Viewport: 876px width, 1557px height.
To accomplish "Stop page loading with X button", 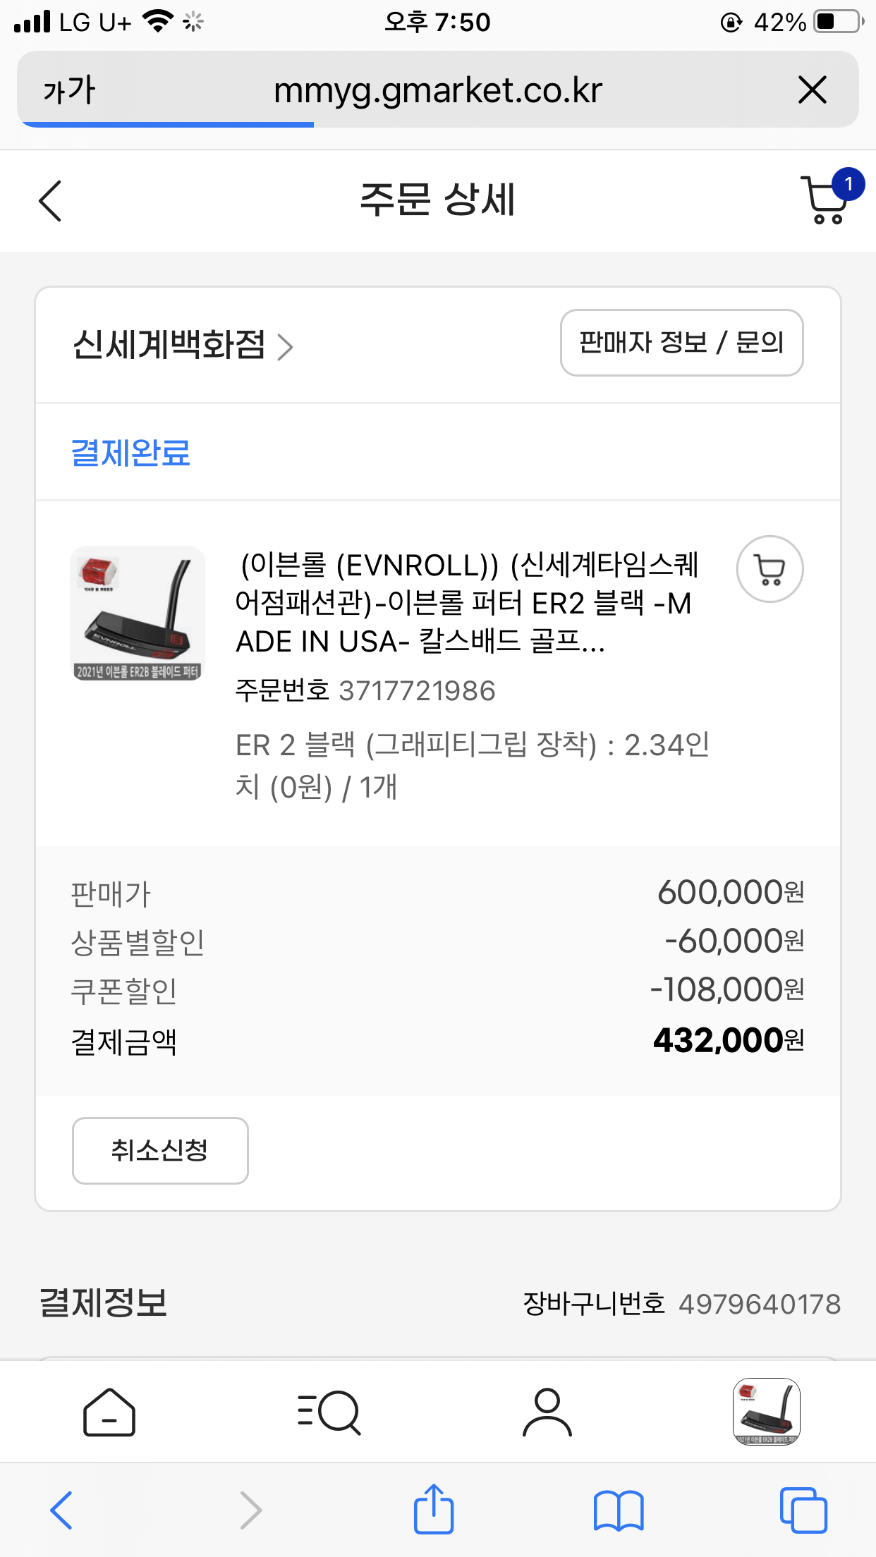I will point(812,90).
